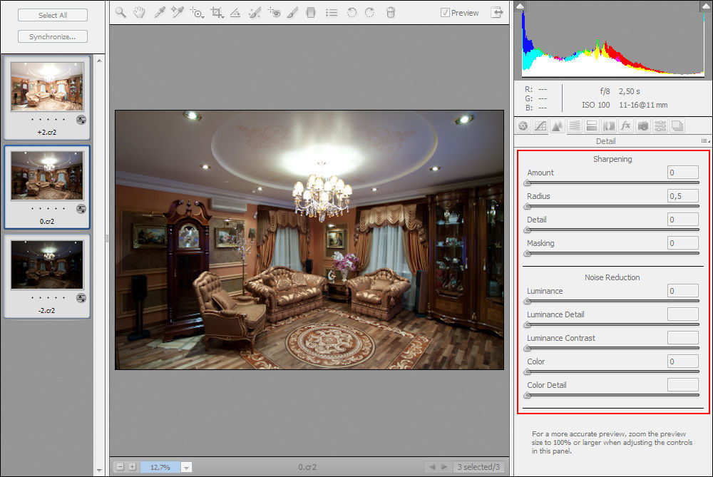Select the Zoom tool magnifier
Screen dimensions: 713x477
click(120, 13)
